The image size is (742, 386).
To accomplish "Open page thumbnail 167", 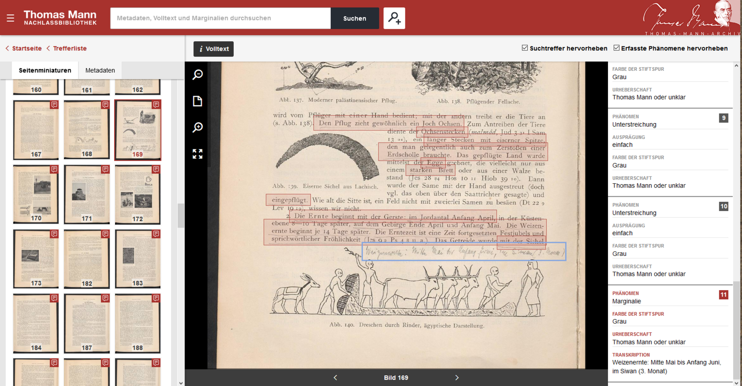I will coord(36,130).
